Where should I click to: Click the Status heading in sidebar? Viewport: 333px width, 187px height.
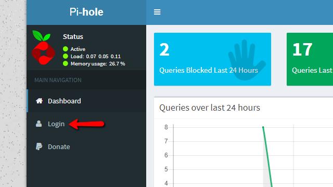(x=73, y=36)
